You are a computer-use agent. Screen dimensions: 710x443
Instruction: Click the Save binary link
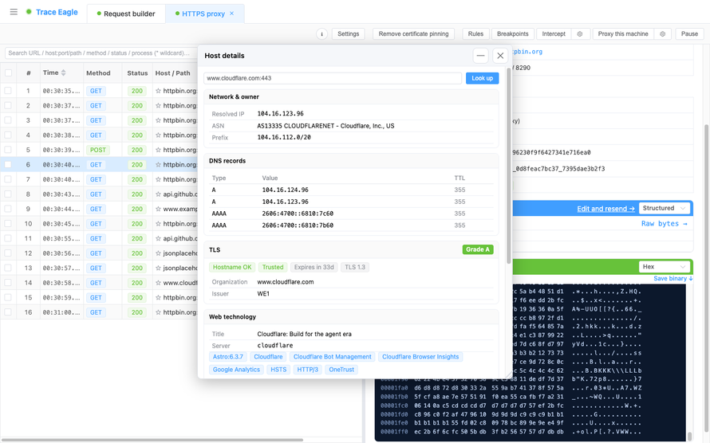click(x=673, y=278)
